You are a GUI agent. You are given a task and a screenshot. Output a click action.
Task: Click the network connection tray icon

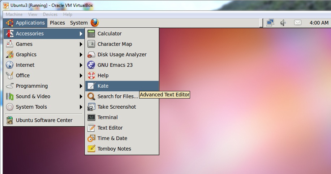pos(270,23)
